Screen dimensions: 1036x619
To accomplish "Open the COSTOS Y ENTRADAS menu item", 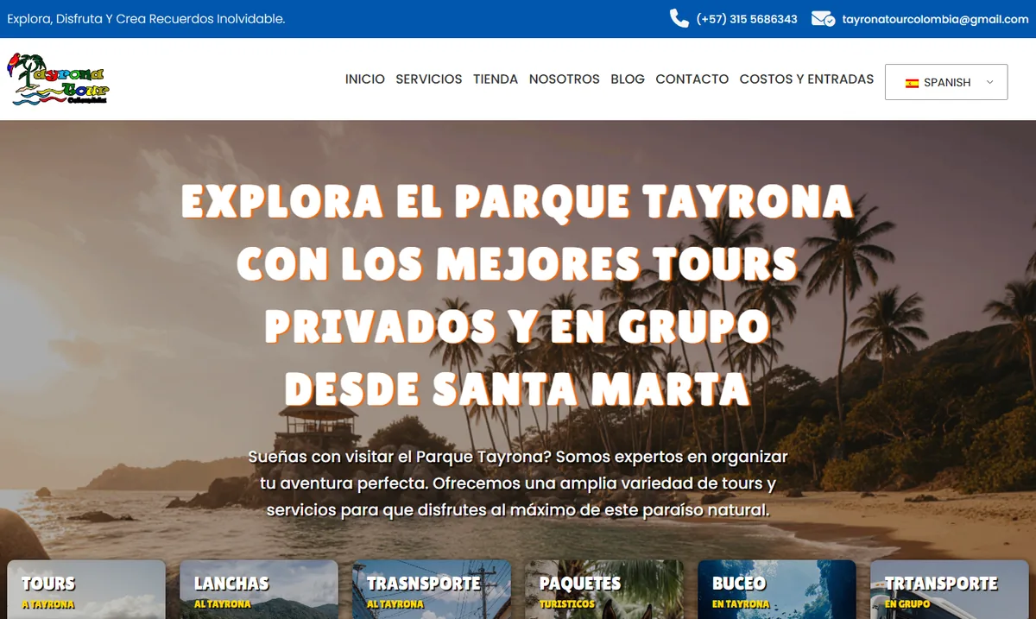I will coord(806,79).
